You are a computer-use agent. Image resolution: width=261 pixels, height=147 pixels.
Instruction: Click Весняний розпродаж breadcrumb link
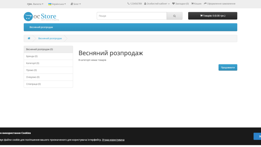point(50,39)
